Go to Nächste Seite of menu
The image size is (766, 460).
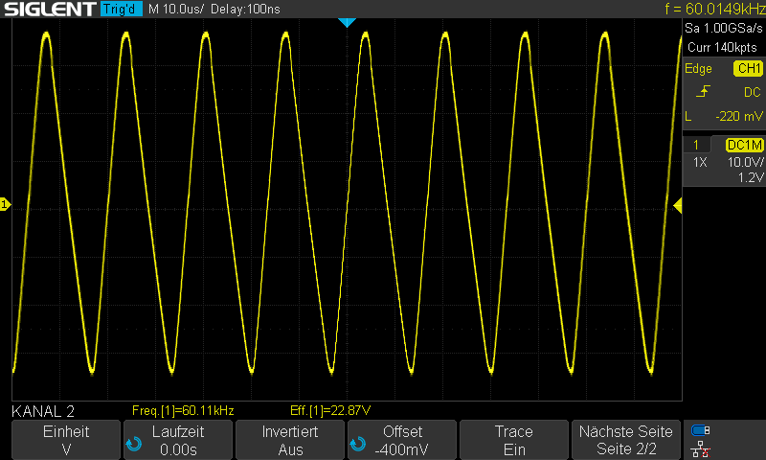[625, 440]
